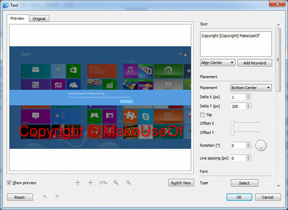Click the preview image with watermark

(100, 98)
